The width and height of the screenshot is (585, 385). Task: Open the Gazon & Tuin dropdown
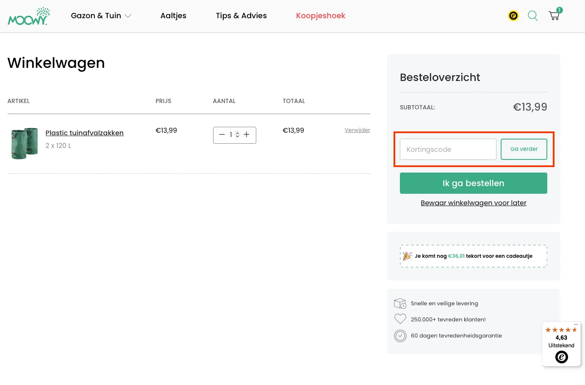[101, 16]
